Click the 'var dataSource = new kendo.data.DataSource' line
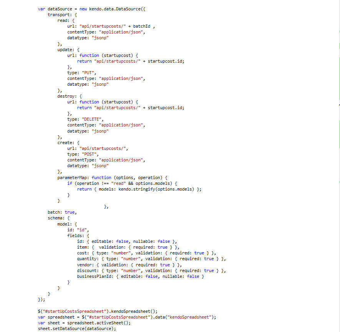This screenshot has width=340, height=332. coord(91,9)
